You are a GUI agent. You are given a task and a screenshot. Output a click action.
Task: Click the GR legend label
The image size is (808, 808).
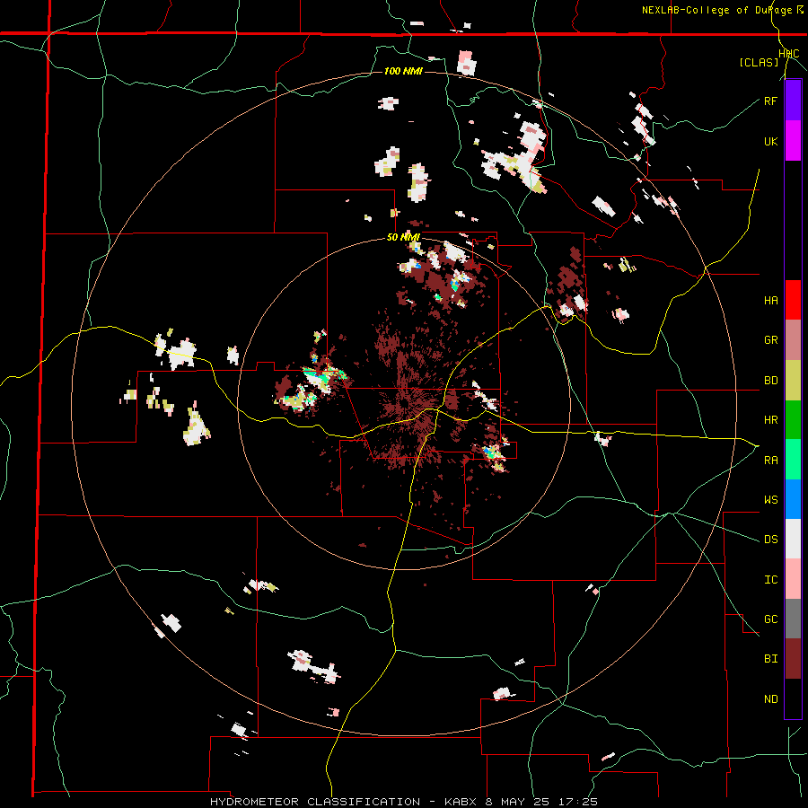coord(770,340)
